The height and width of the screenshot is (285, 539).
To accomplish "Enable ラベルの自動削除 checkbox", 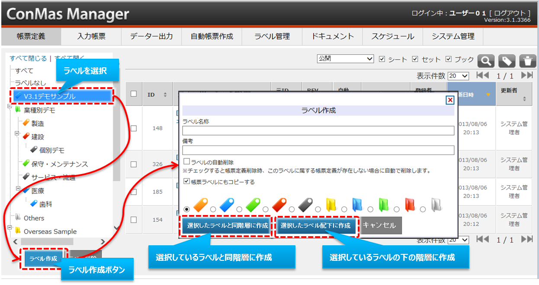I will click(x=187, y=161).
